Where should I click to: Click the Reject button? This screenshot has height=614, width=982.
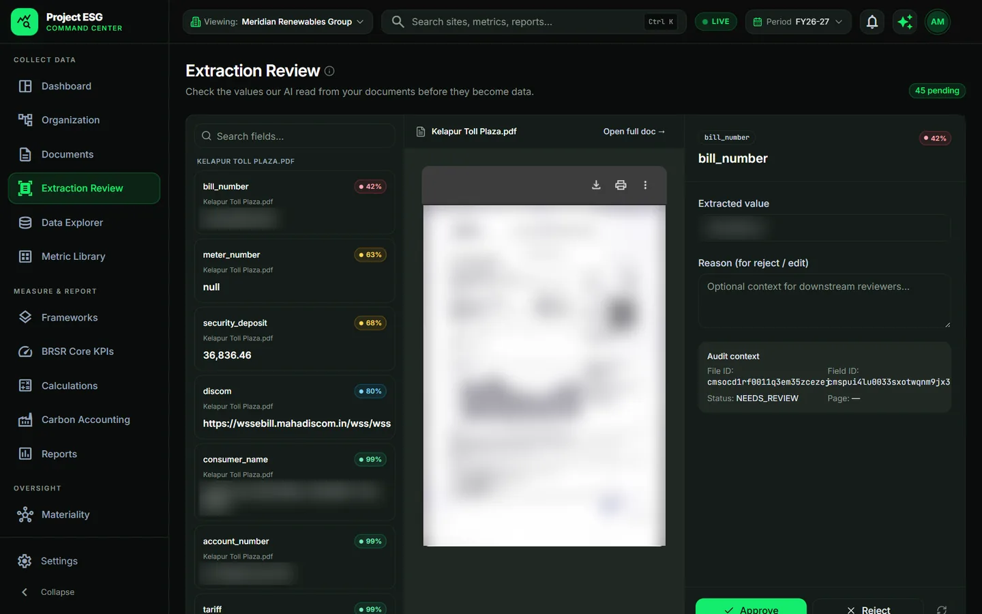[868, 606]
